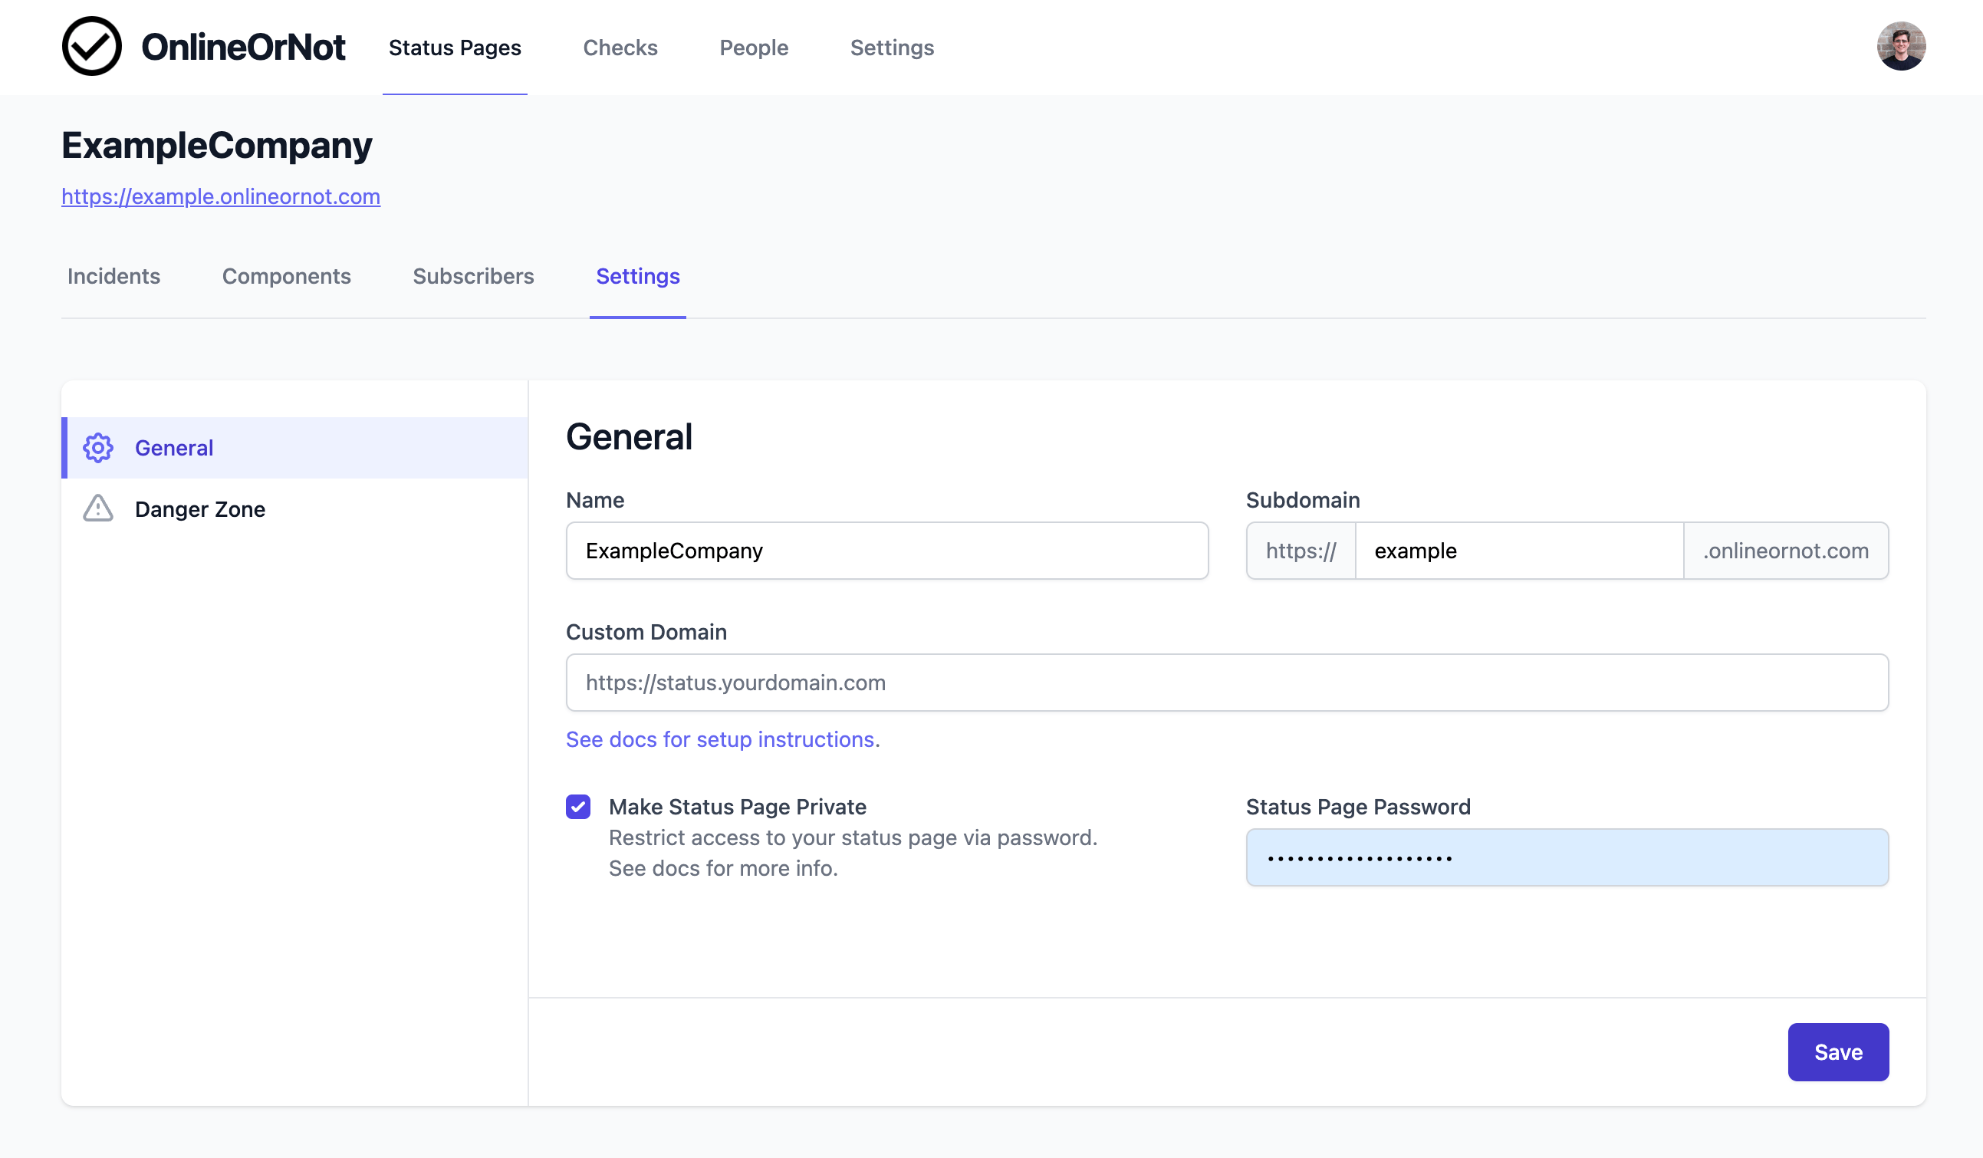Viewport: 1983px width, 1158px height.
Task: Switch to the Subscribers tab
Action: (x=474, y=276)
